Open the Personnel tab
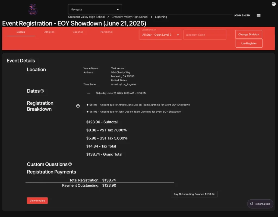Viewport: 278px width, 217px height. click(106, 32)
